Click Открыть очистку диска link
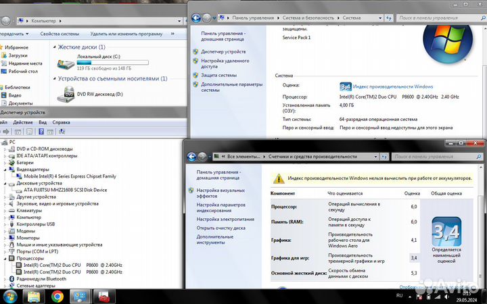The width and height of the screenshot is (487, 304). [x=221, y=228]
